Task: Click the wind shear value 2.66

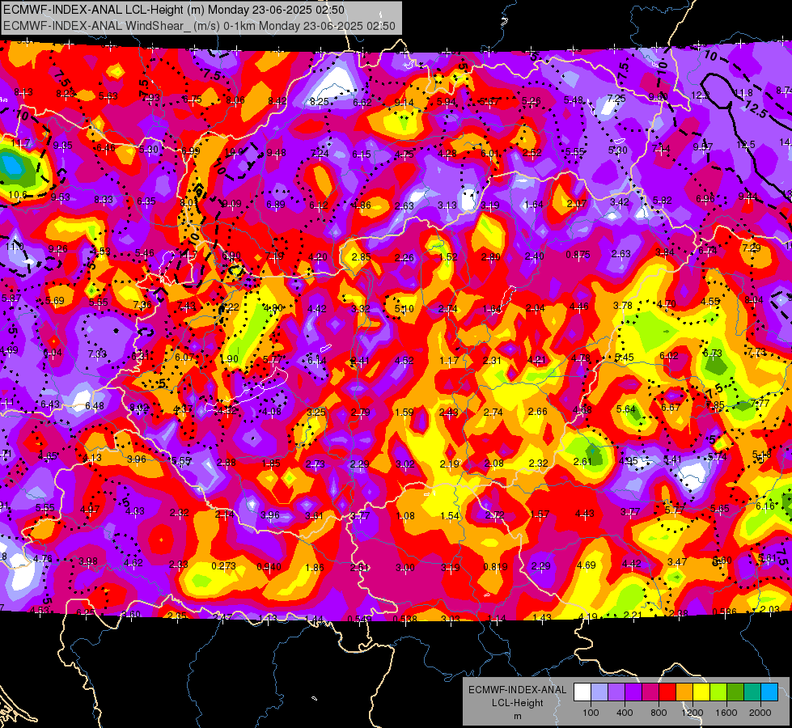Action: (x=537, y=412)
